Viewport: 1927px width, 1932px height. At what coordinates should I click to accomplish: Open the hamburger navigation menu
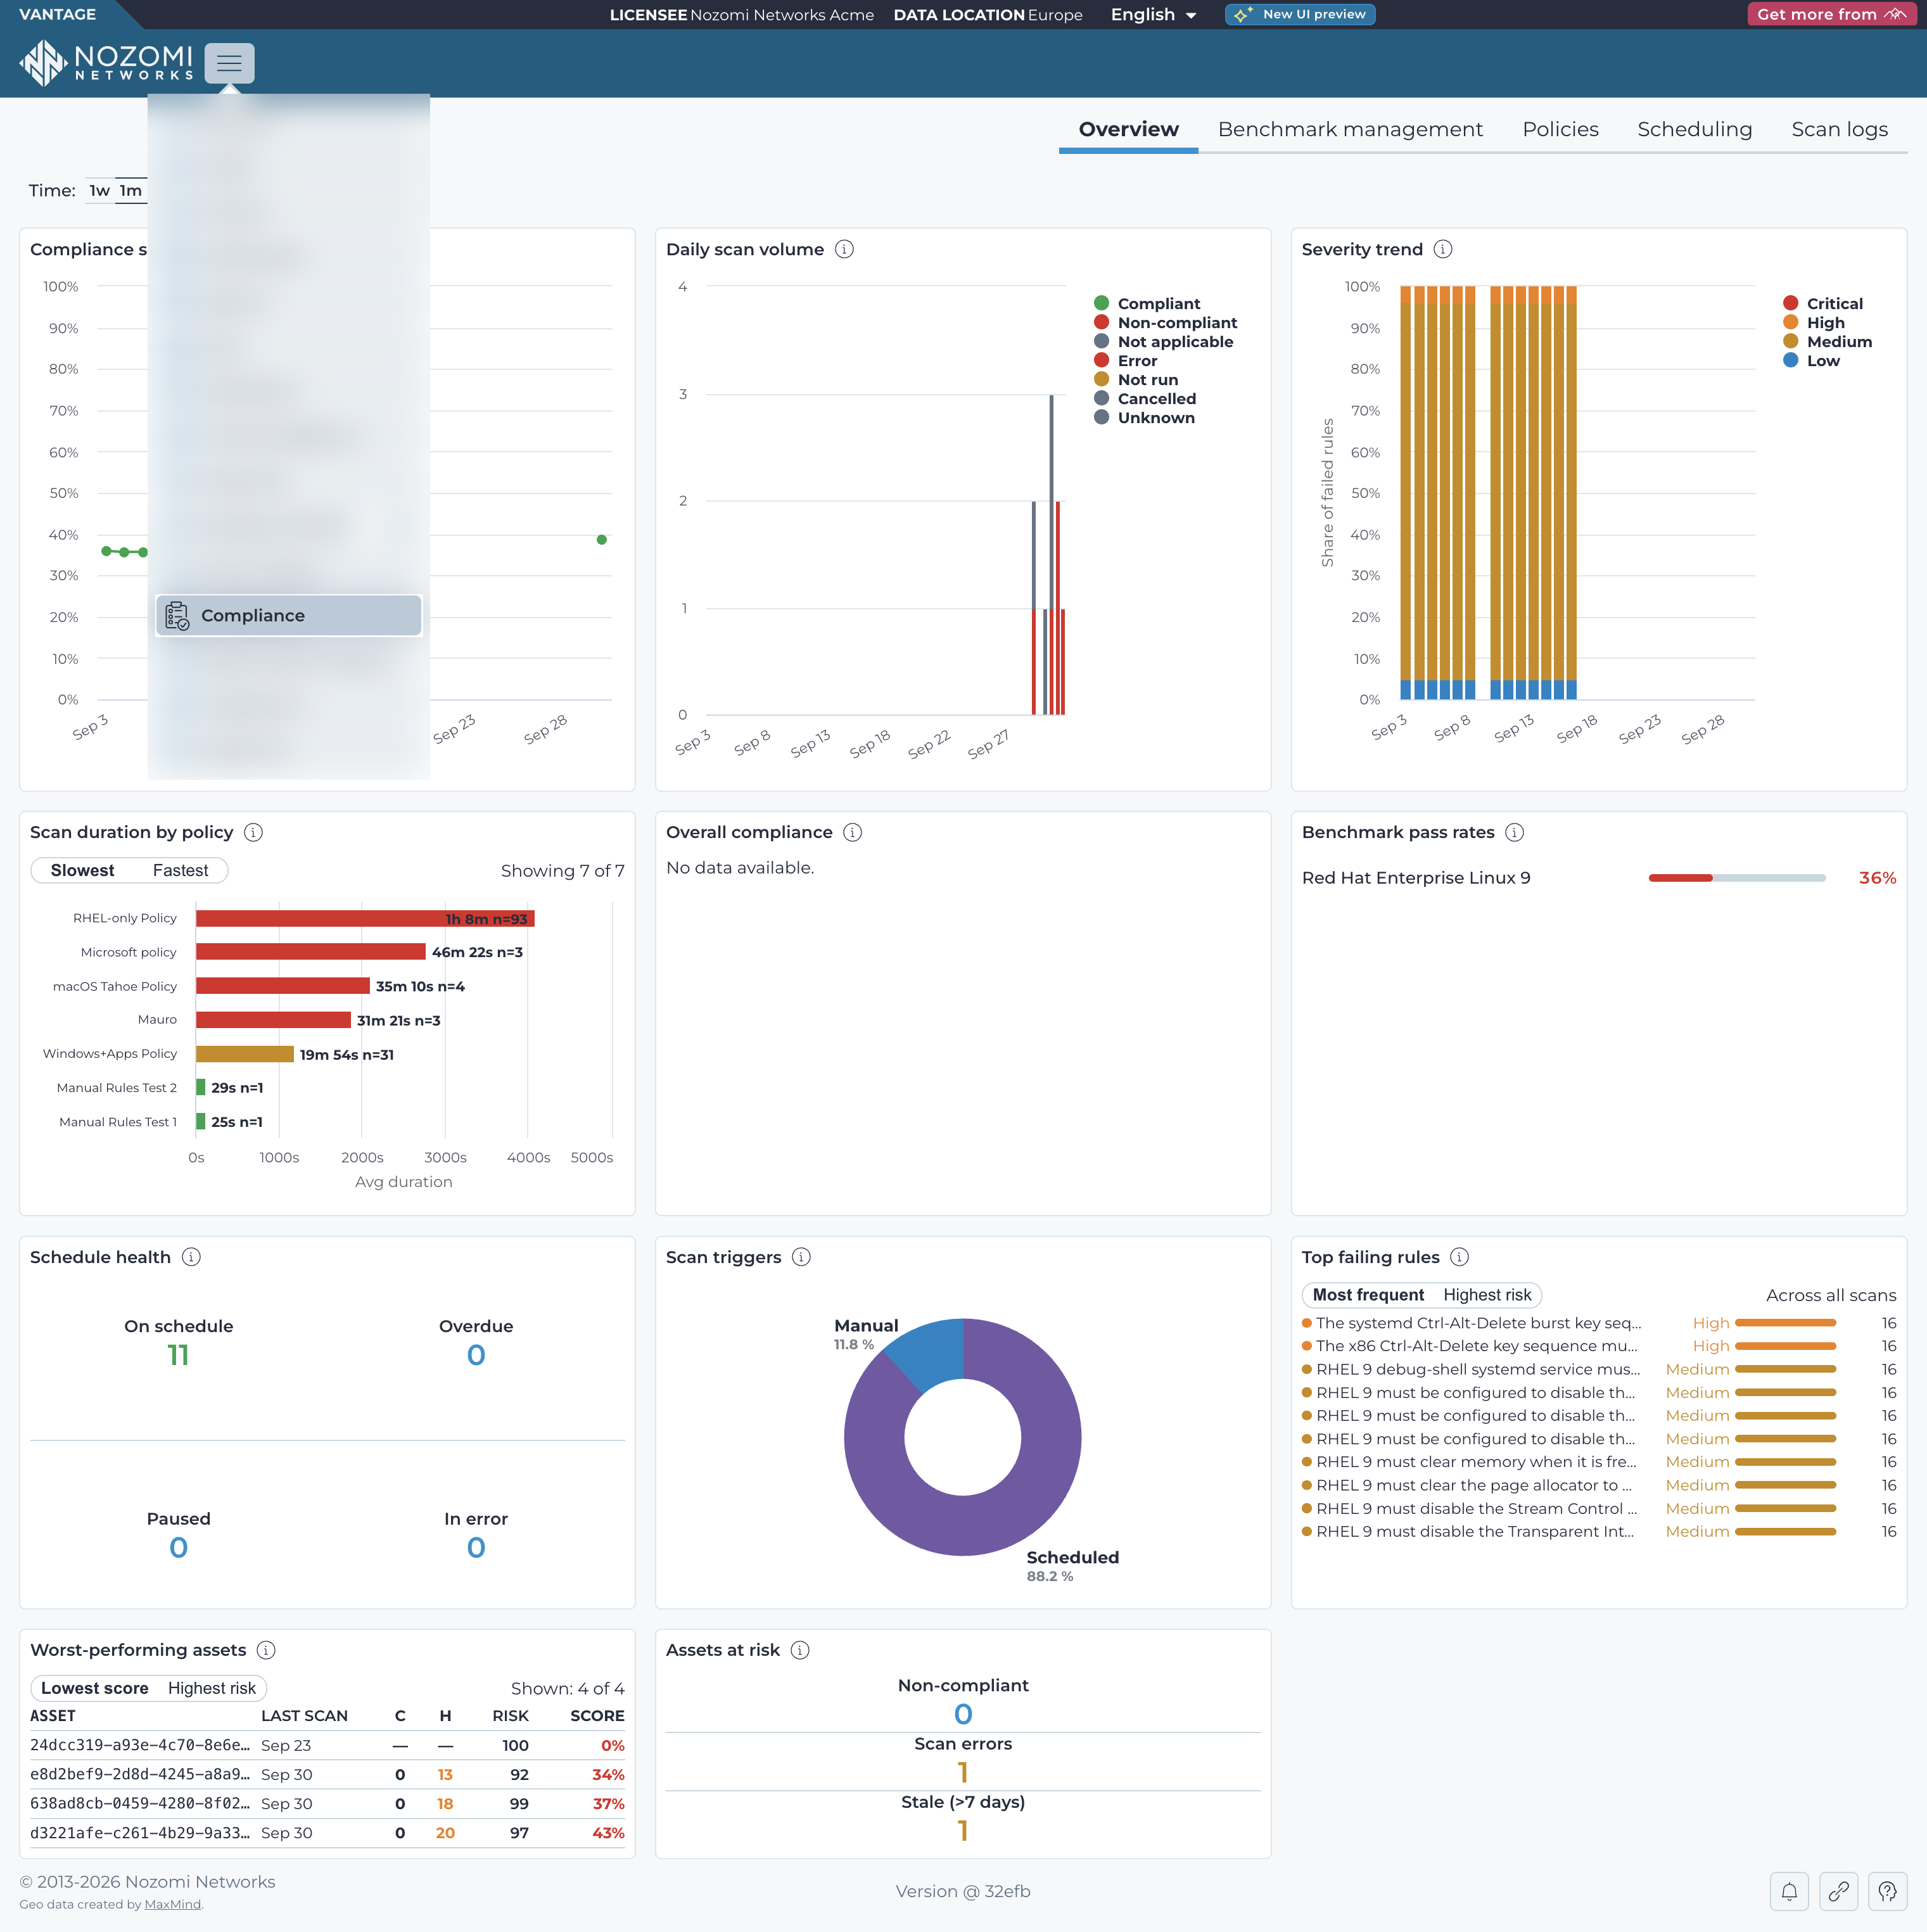pos(229,63)
